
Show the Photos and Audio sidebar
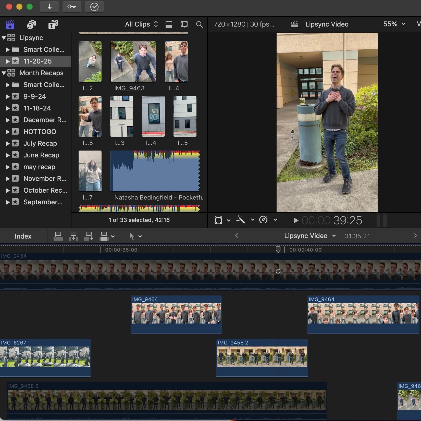(x=31, y=24)
